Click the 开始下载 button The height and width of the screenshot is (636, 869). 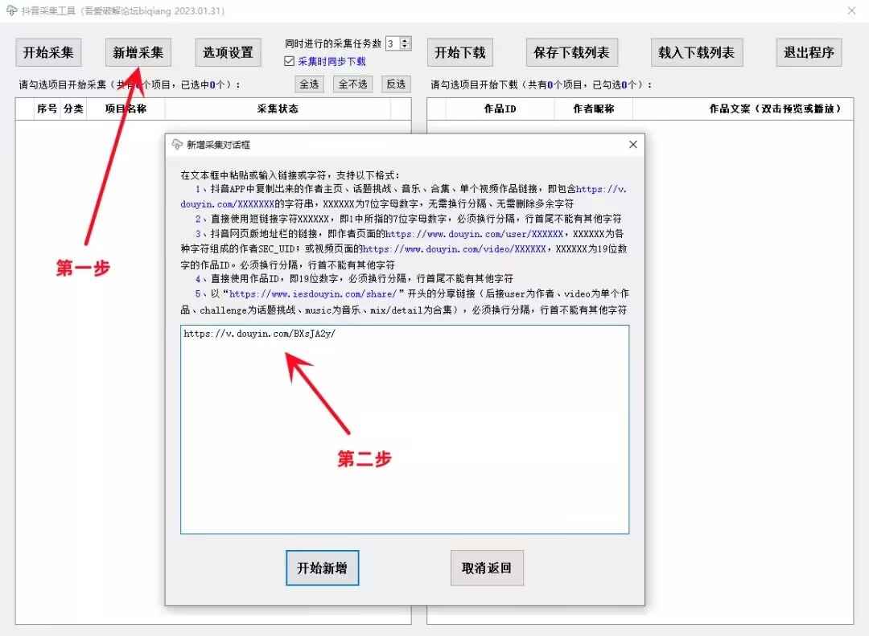(460, 52)
